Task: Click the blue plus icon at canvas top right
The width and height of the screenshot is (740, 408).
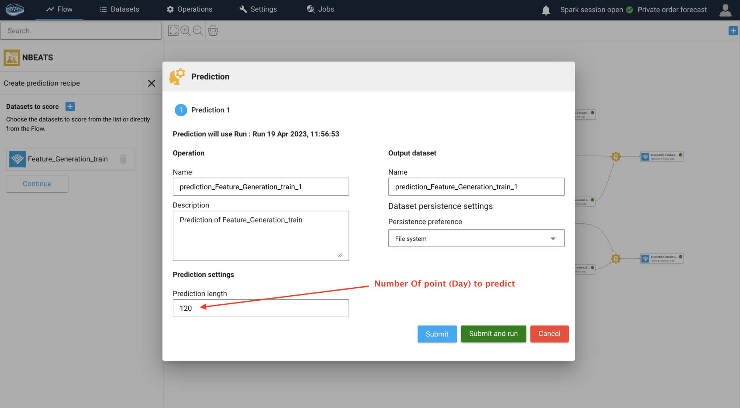Action: click(x=733, y=30)
